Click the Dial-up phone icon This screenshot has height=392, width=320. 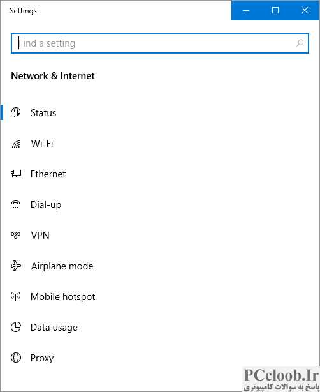click(x=15, y=204)
